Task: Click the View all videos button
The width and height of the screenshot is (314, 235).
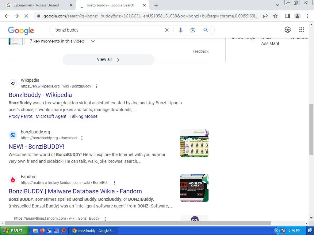Action: pos(108,60)
